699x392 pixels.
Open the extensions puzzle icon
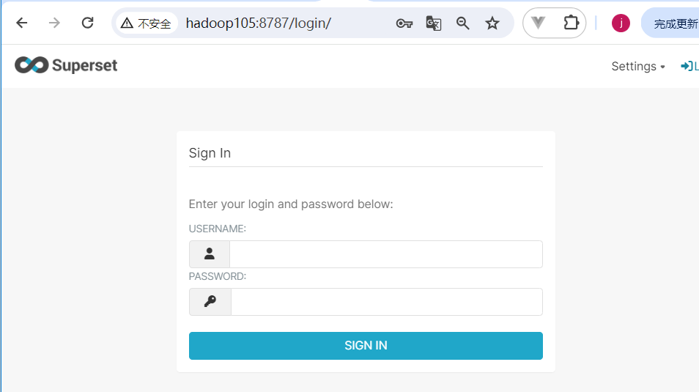click(571, 23)
